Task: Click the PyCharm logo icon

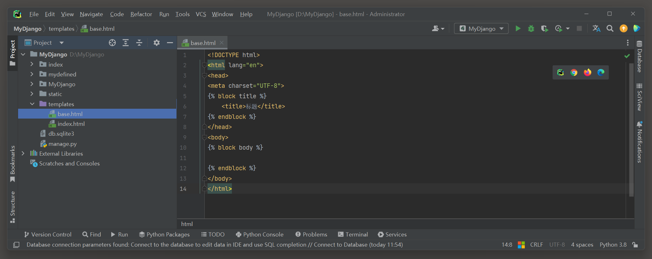Action: [17, 14]
